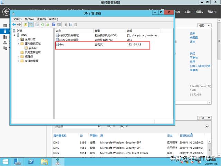
Task: Click the server tower icon in DNS toolbar
Action: tap(66, 25)
